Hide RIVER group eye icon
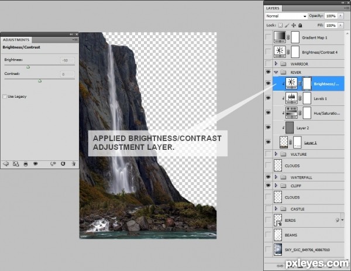351x271 pixels. [x=268, y=72]
